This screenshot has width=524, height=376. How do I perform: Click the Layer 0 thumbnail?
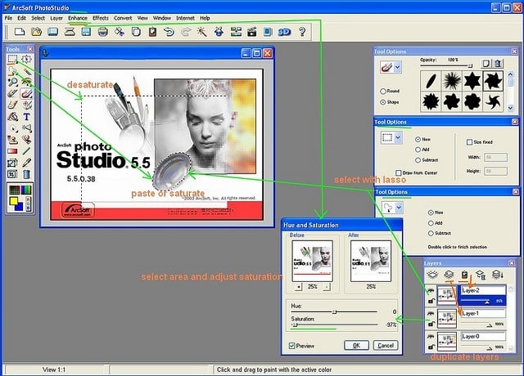pyautogui.click(x=447, y=342)
